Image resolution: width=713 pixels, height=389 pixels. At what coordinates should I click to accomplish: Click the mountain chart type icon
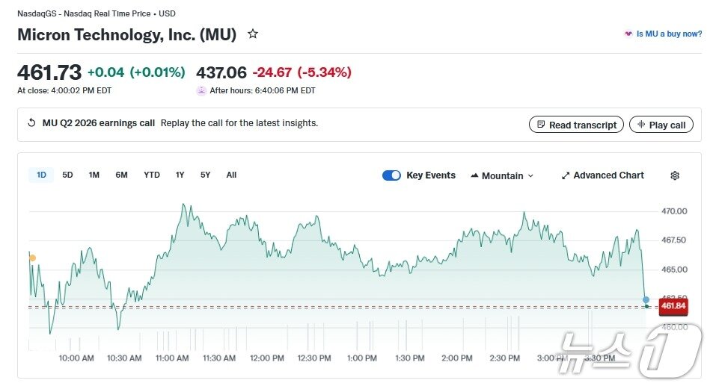pos(474,175)
